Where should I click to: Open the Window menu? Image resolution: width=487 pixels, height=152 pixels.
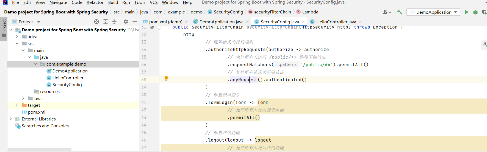(x=170, y=2)
